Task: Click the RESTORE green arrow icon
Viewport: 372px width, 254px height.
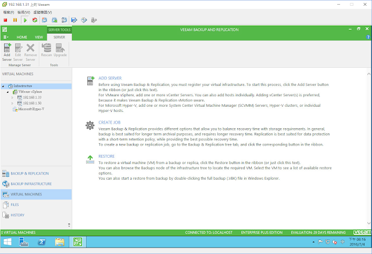Action: click(90, 159)
